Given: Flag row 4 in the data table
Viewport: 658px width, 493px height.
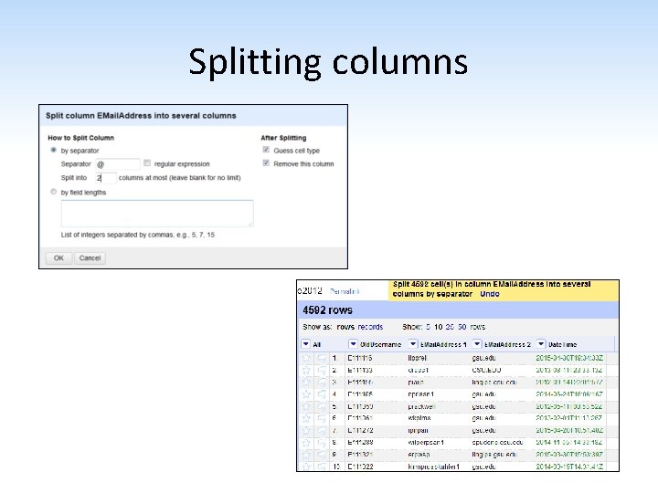Looking at the screenshot, I should (x=322, y=394).
